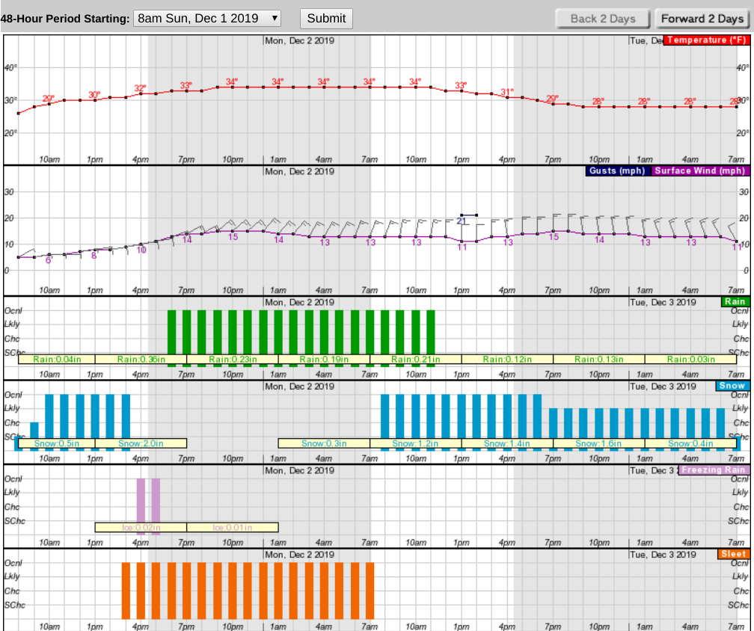The image size is (754, 631).
Task: Click the Snow:0.3in accumulation box
Action: [324, 443]
